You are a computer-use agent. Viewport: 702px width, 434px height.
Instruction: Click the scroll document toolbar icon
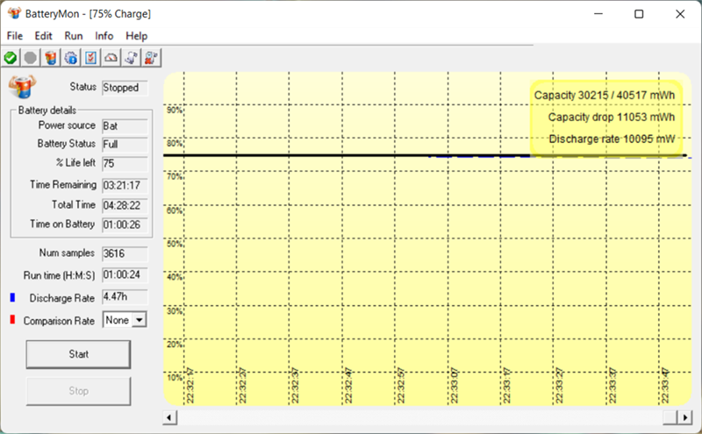click(131, 58)
